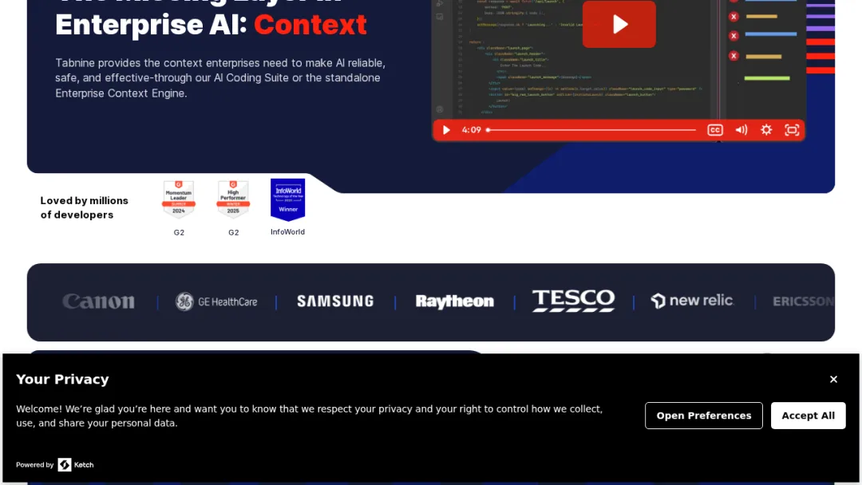Image resolution: width=862 pixels, height=485 pixels.
Task: Click the G2 Momentum Leader 2024 badge
Action: coord(179,199)
